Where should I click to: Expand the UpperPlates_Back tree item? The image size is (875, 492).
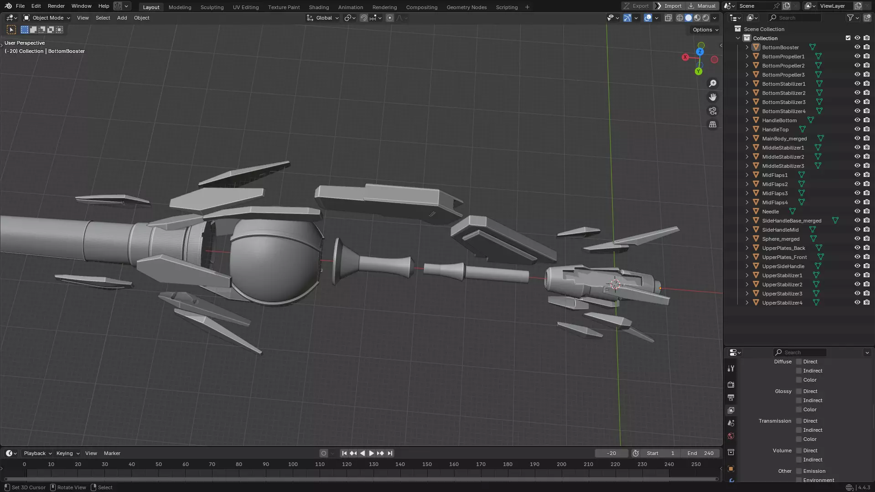[x=747, y=248]
